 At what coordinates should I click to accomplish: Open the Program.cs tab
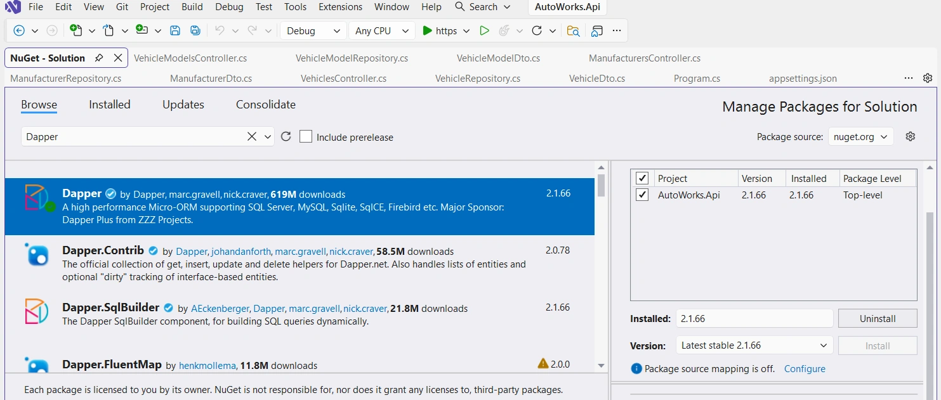697,79
